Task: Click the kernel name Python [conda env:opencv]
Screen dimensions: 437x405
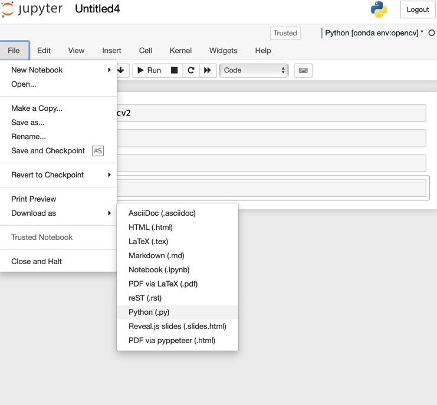Action: click(x=372, y=33)
